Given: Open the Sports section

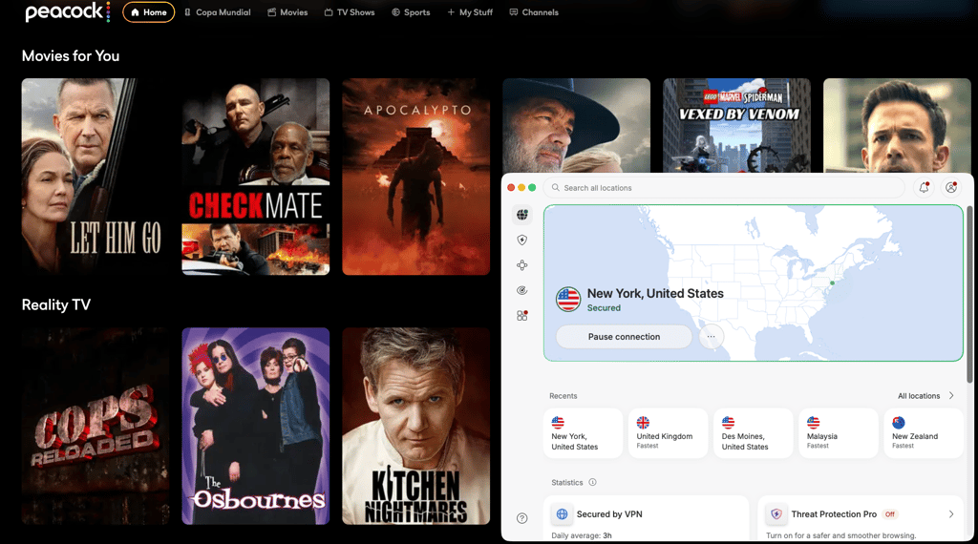Looking at the screenshot, I should [x=411, y=11].
